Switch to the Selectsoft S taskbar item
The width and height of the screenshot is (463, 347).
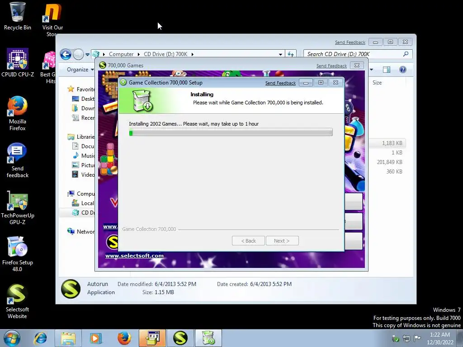pos(180,338)
